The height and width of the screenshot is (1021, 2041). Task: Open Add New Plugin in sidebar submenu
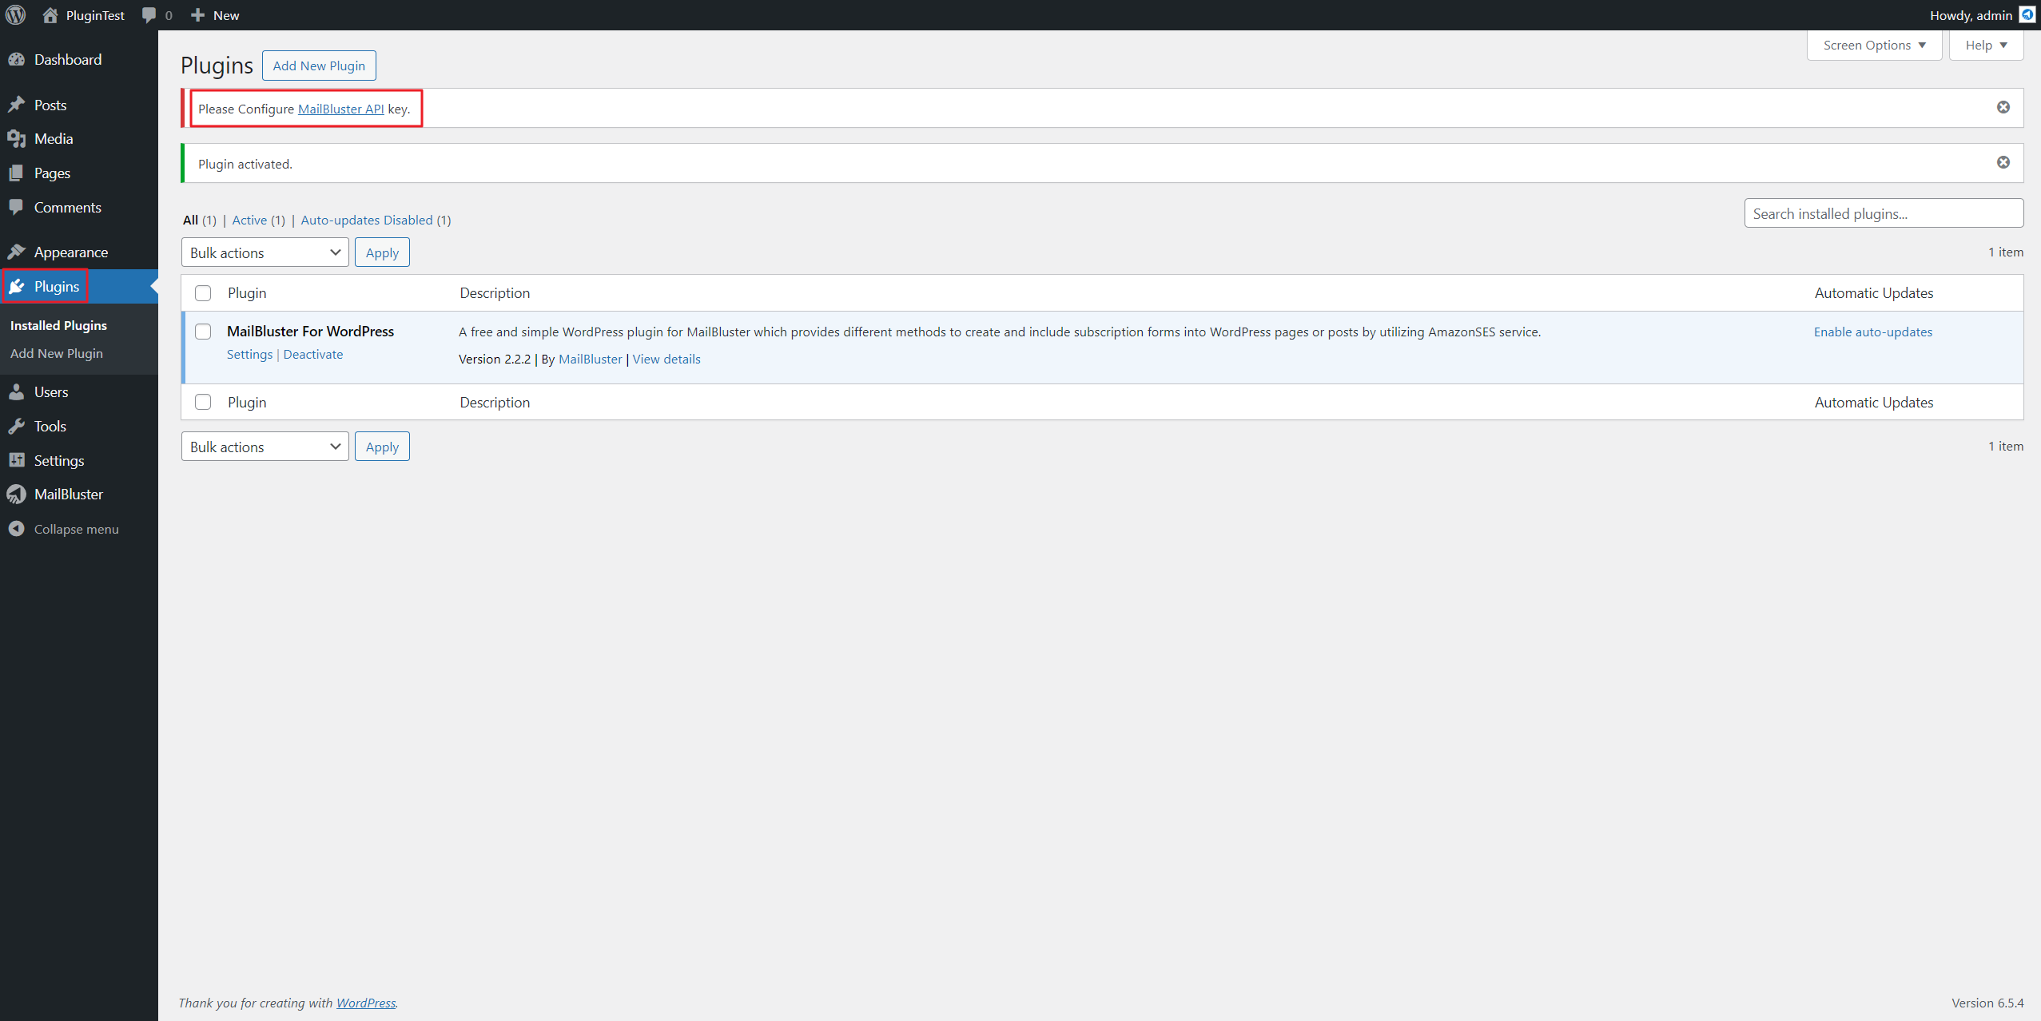56,353
